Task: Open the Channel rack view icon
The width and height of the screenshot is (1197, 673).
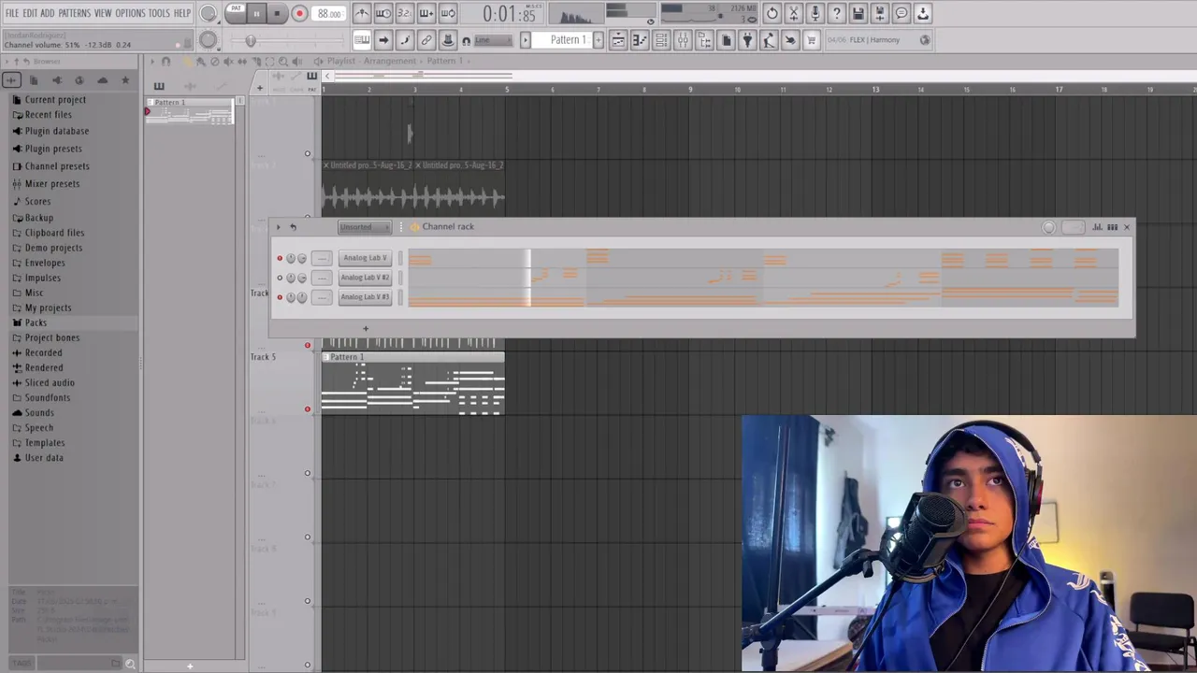Action: click(661, 40)
